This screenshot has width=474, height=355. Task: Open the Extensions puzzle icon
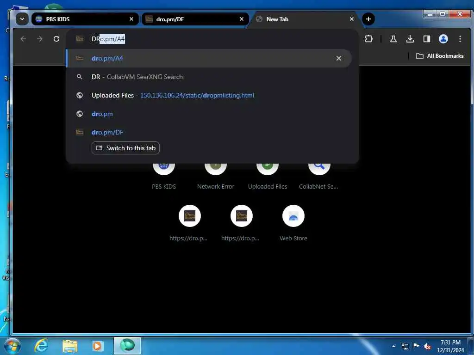pyautogui.click(x=368, y=39)
